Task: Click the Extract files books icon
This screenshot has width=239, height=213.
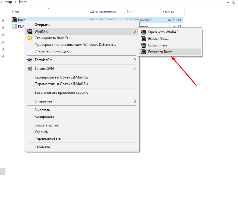Action: [143, 39]
